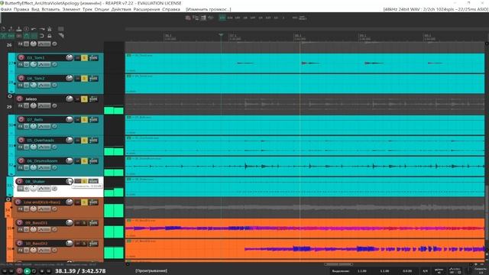Viewport: 489px width, 275px height.
Task: Mute the 05_Overheads track
Action: click(x=78, y=140)
